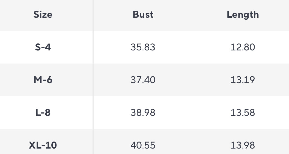Select the M-6 size row label
289x154 pixels.
[43, 80]
